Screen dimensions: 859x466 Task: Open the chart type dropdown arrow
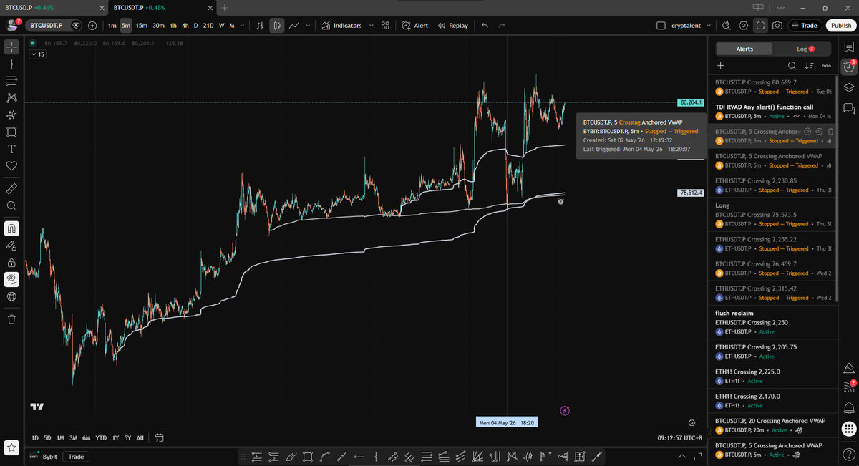(308, 25)
